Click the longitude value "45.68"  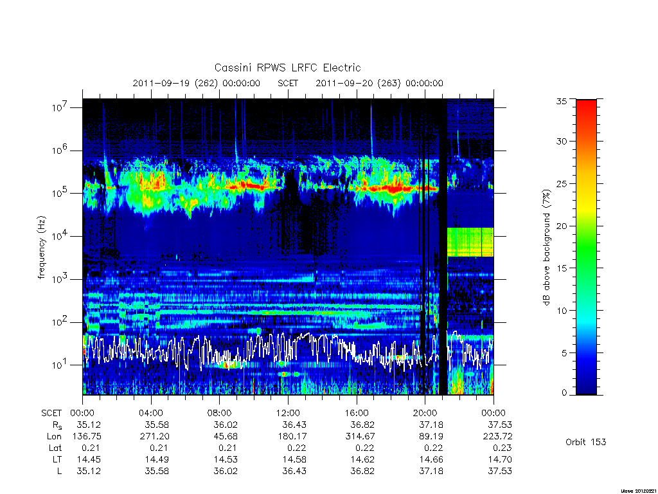point(226,437)
